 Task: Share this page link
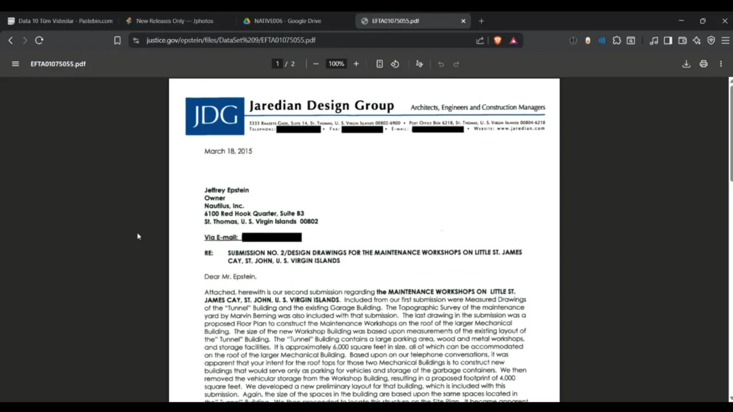[480, 40]
